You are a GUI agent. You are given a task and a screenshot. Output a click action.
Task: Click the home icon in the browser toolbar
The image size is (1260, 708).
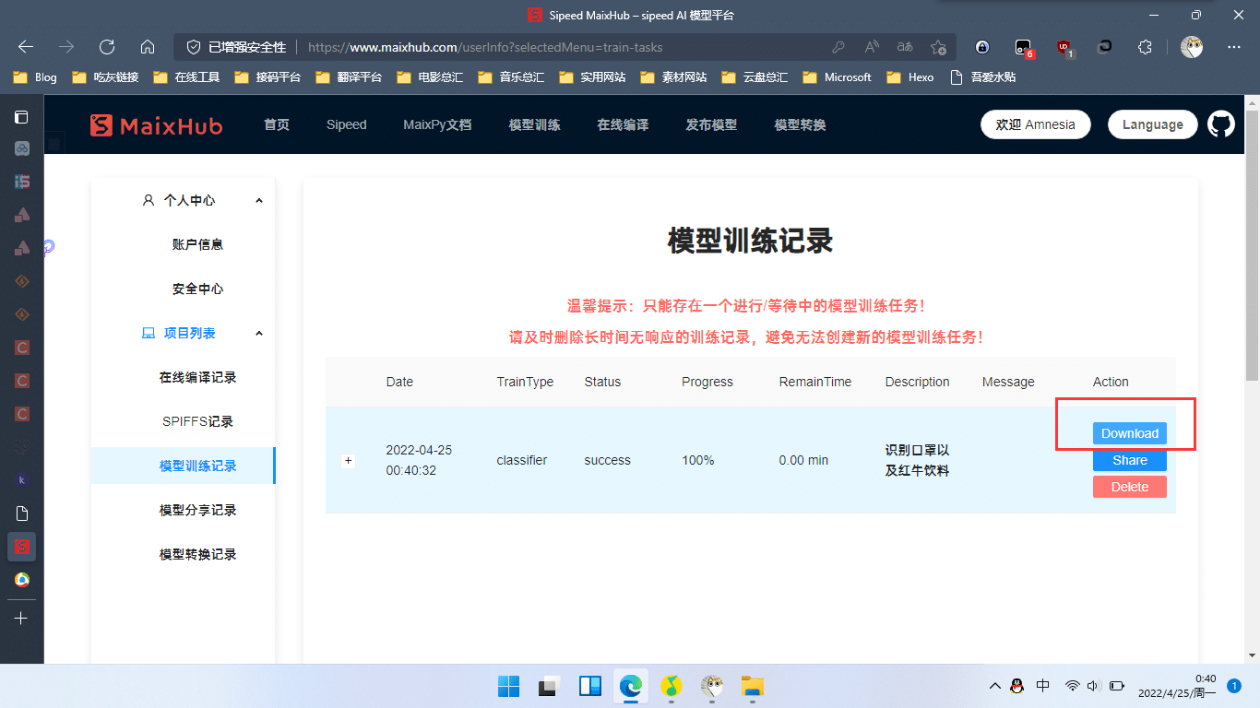point(148,46)
